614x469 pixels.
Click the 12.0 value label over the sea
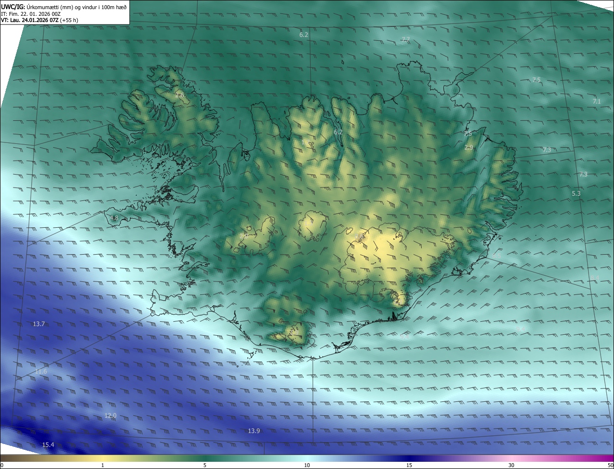click(110, 415)
